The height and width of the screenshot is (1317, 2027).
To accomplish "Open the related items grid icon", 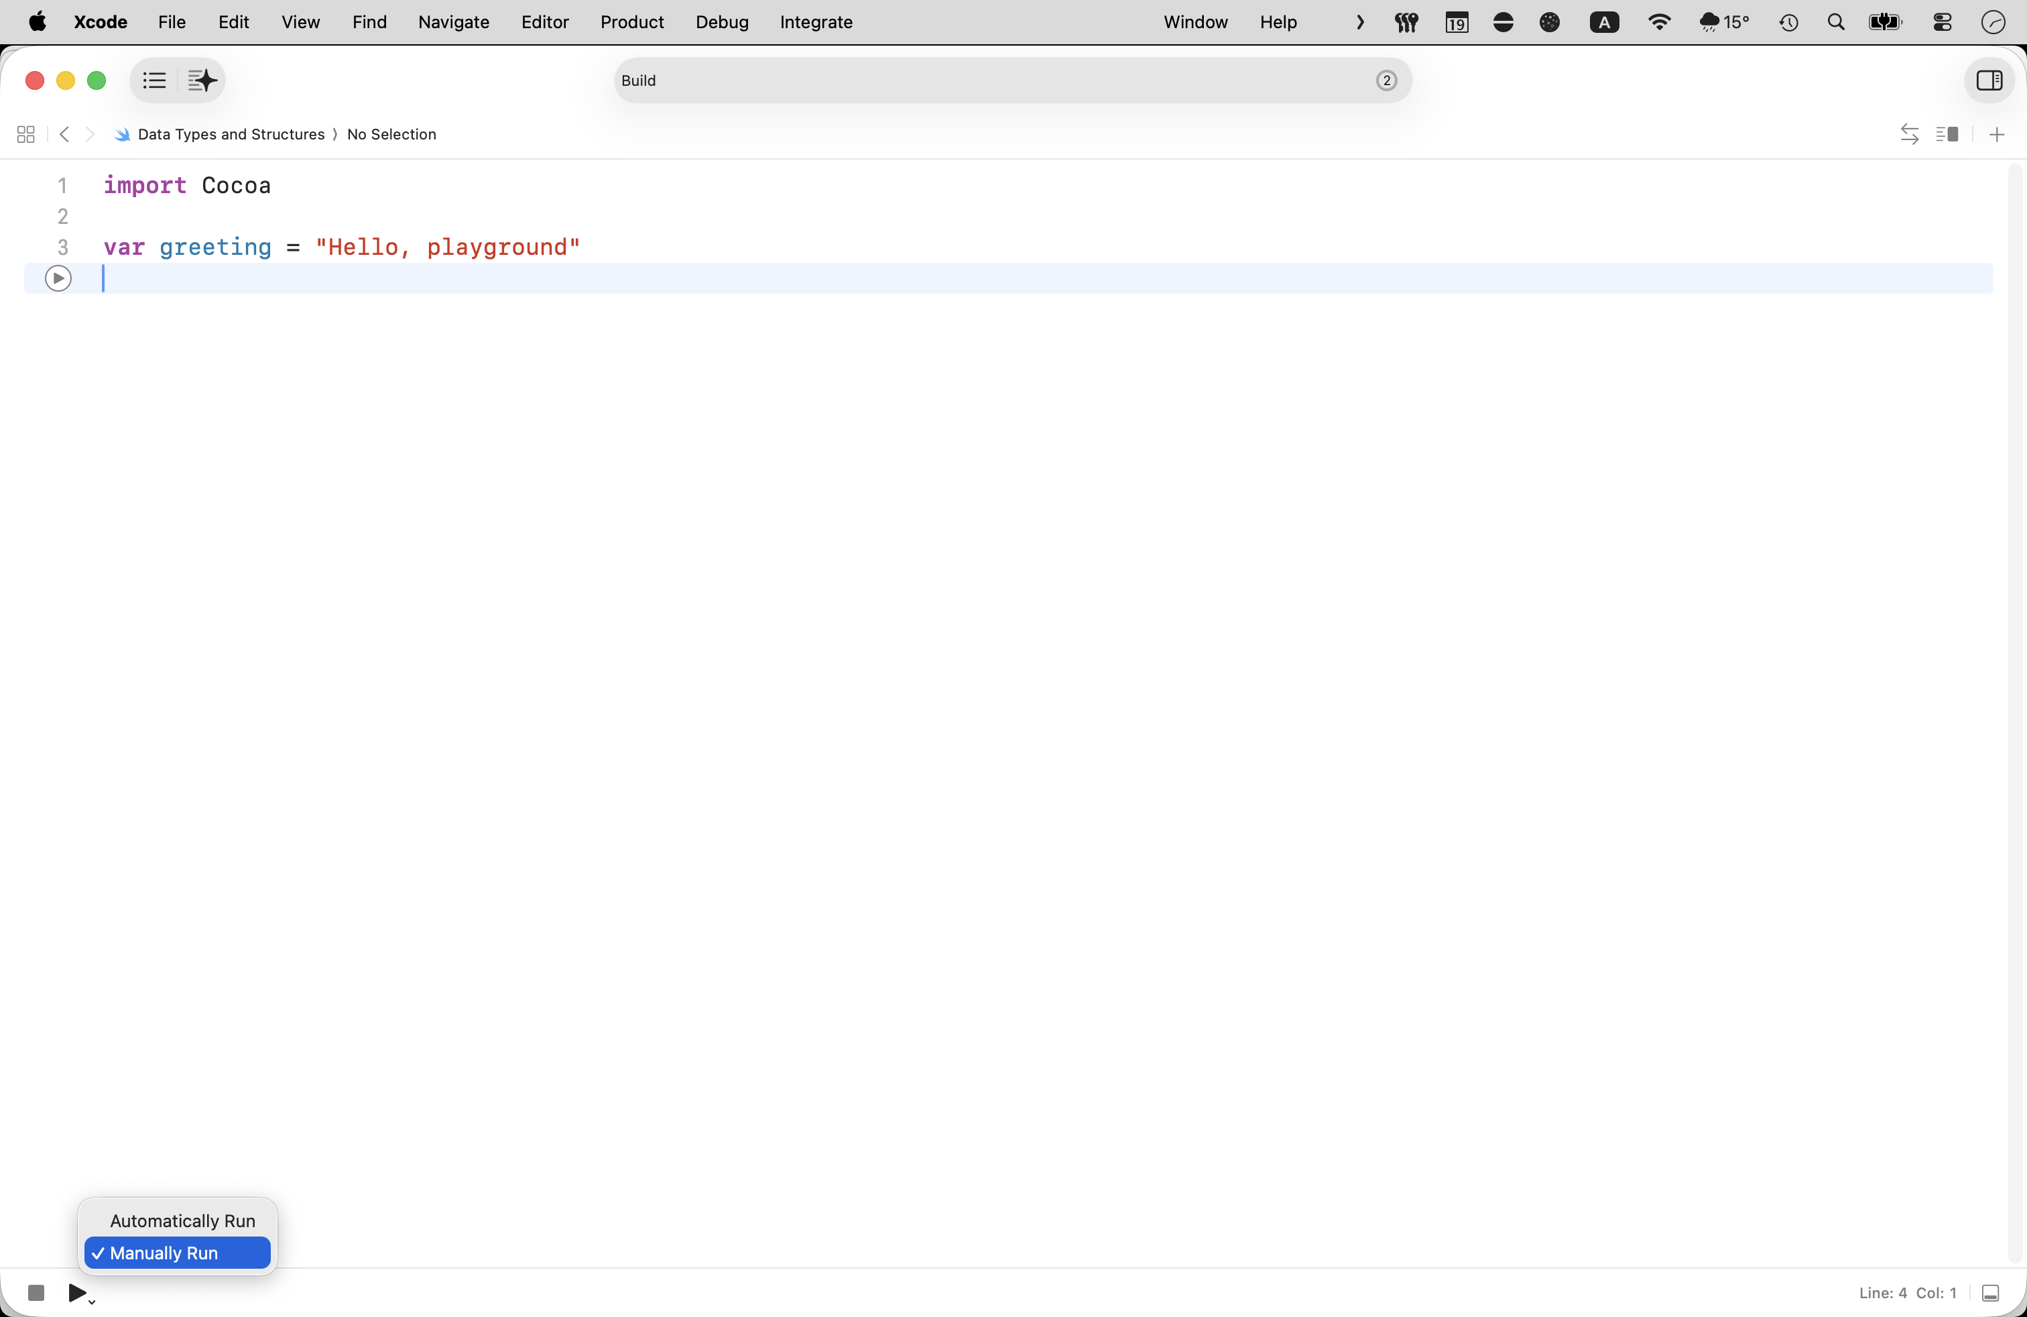I will point(25,135).
